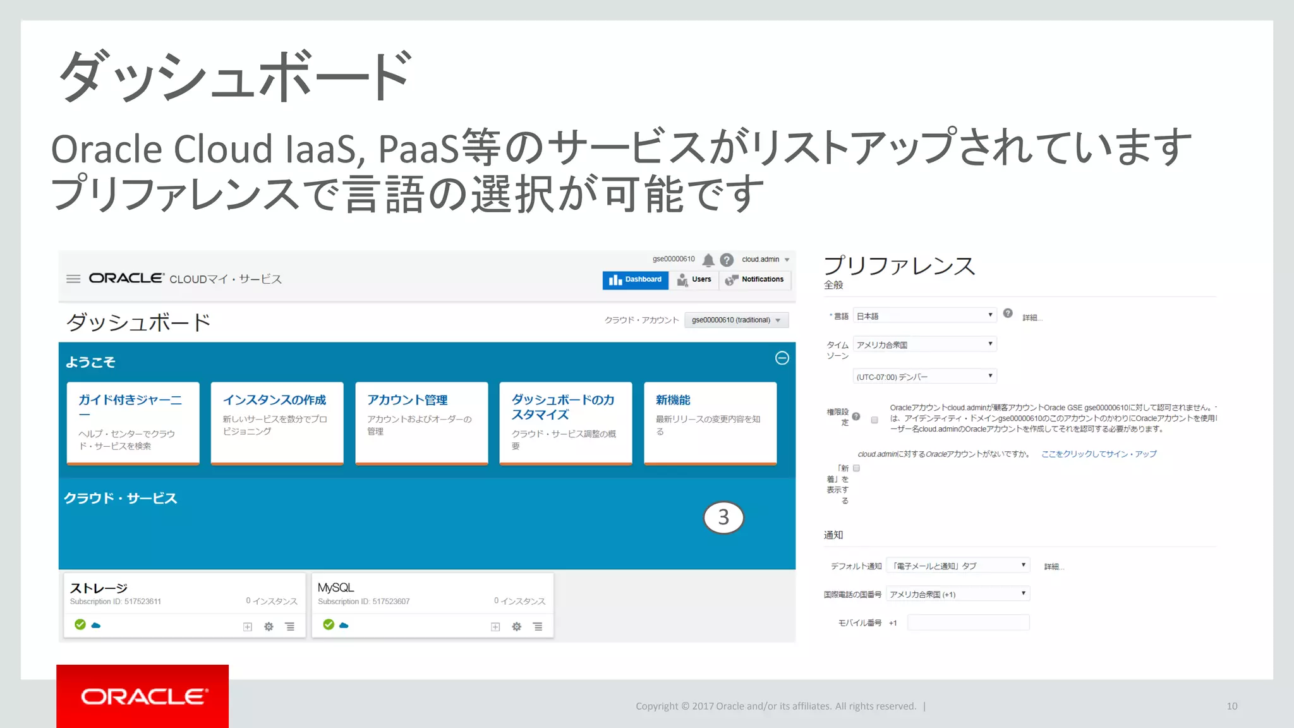Open the デフォルト通知 dropdown
This screenshot has height=728, width=1294.
click(958, 566)
